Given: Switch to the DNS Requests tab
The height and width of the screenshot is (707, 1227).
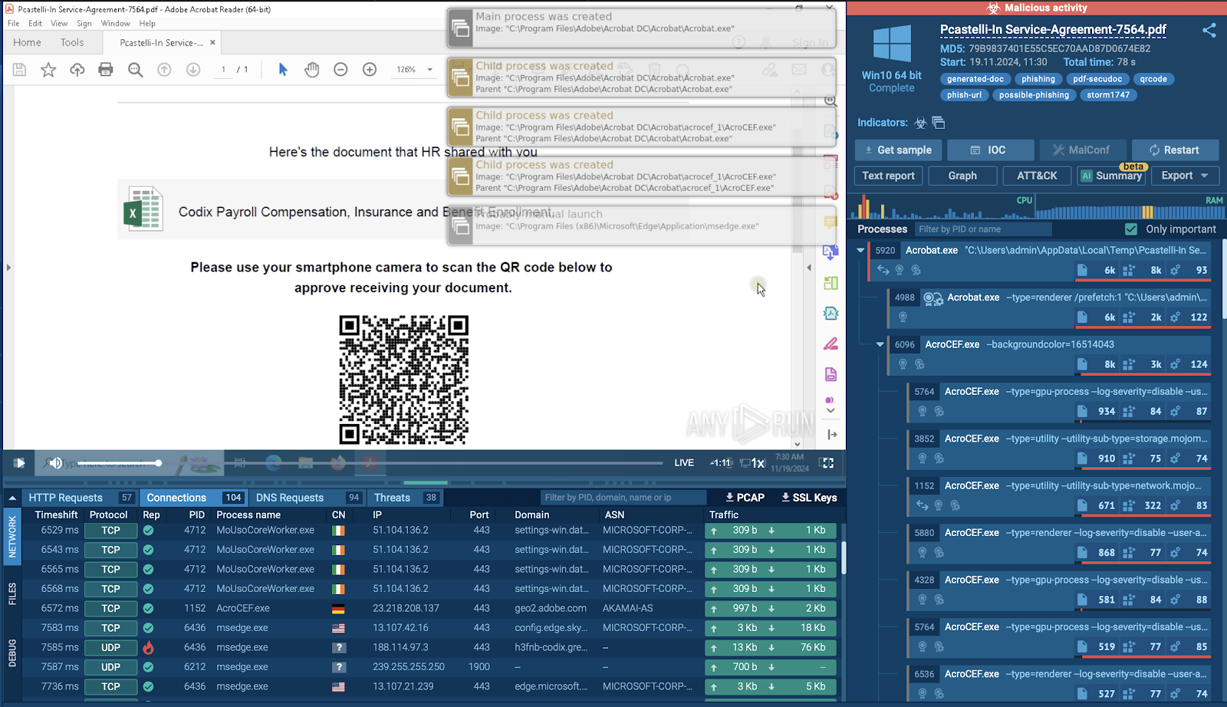Looking at the screenshot, I should tap(307, 498).
